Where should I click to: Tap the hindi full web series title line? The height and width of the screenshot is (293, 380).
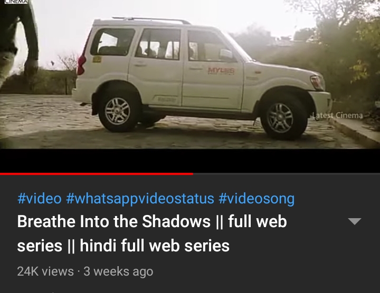pos(154,246)
